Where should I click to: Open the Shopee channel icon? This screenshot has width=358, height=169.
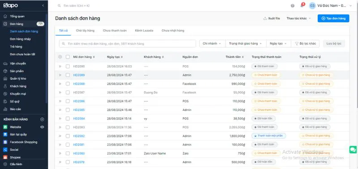5,157
